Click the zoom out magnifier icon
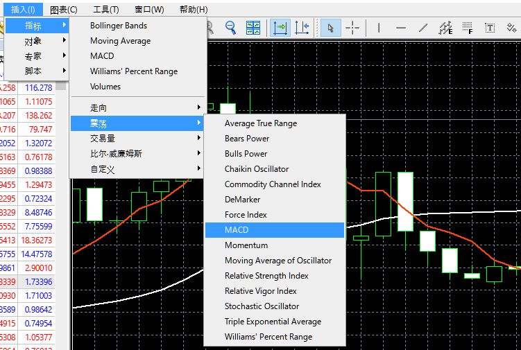521x350 pixels. point(230,28)
